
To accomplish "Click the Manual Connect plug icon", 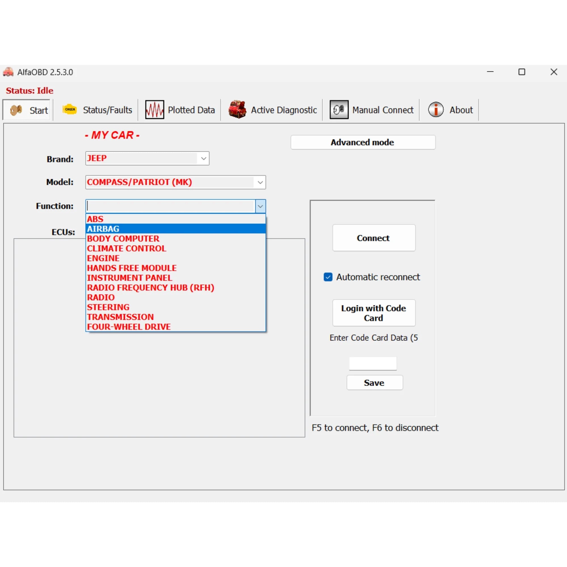I will pyautogui.click(x=339, y=109).
